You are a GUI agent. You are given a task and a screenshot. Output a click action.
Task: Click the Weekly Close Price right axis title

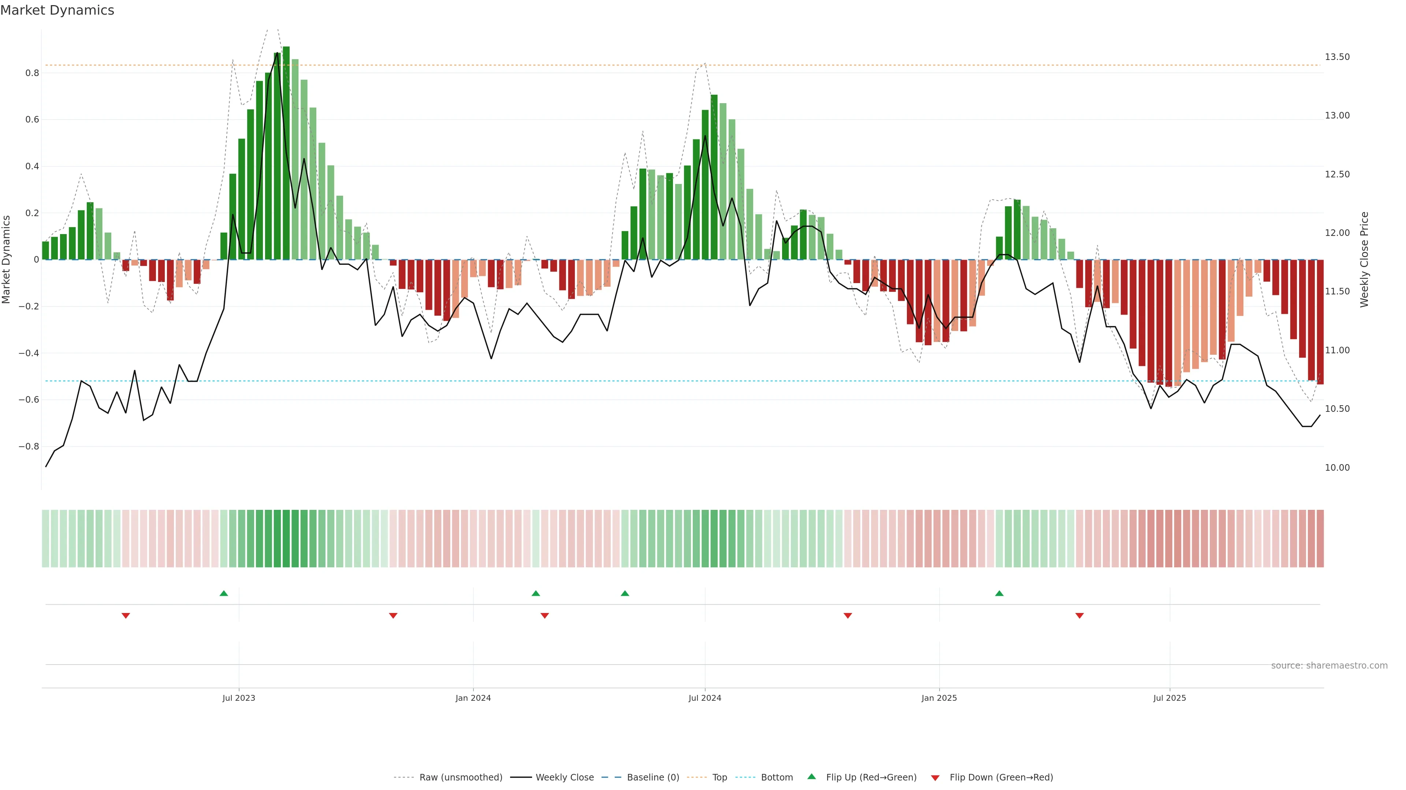coord(1365,260)
